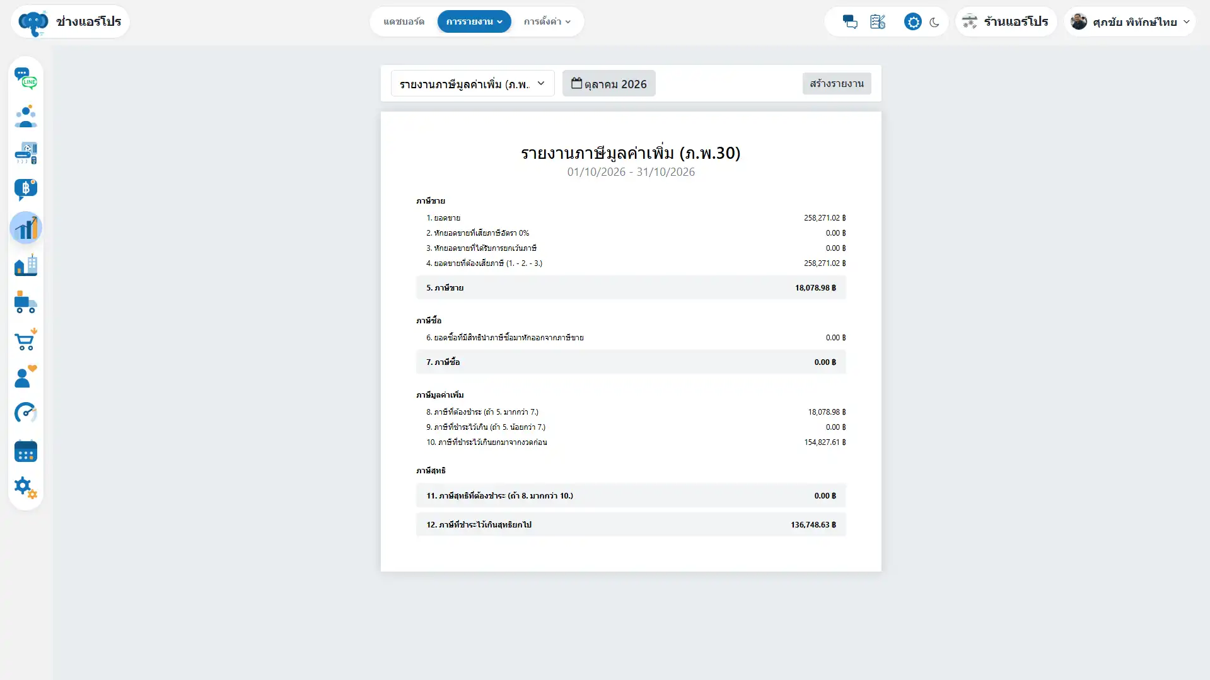Image resolution: width=1210 pixels, height=680 pixels.
Task: Open the checklist tasks icon in header
Action: tap(878, 22)
